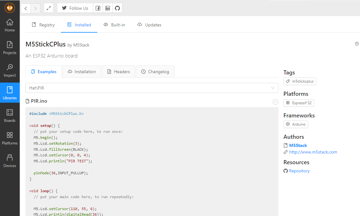Click the Arduino framework tag
360x216 pixels.
[x=296, y=124]
